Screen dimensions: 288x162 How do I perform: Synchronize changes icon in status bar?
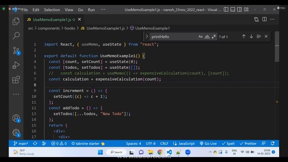pyautogui.click(x=35, y=144)
